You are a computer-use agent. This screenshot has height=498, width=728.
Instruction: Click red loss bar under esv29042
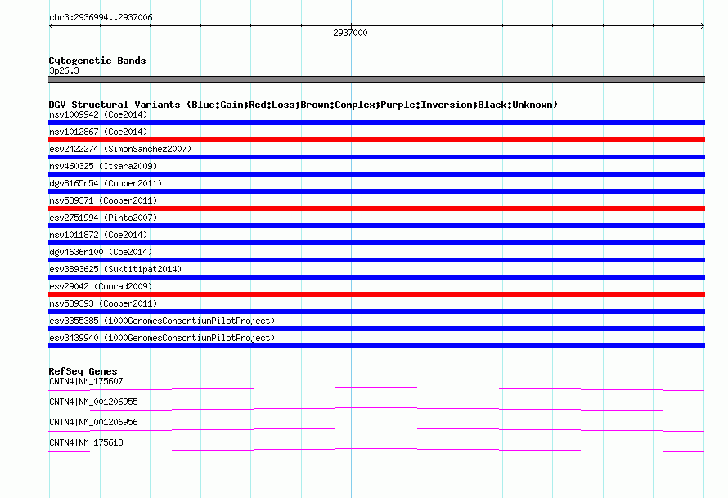click(376, 294)
